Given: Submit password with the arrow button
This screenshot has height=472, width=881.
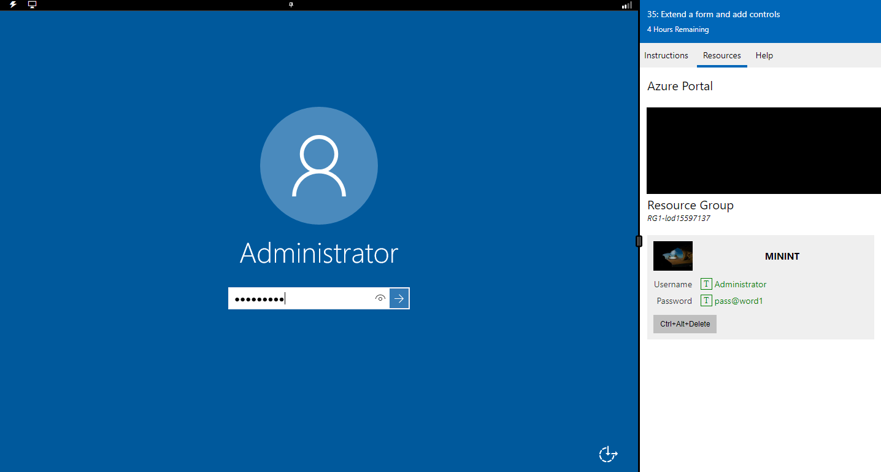Looking at the screenshot, I should 399,298.
